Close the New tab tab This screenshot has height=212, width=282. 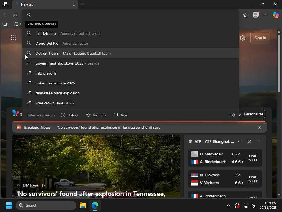[74, 4]
